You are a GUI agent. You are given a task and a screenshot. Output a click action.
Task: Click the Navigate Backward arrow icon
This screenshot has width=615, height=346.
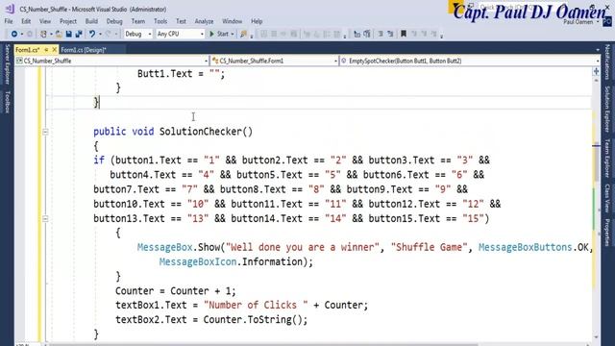(x=14, y=35)
